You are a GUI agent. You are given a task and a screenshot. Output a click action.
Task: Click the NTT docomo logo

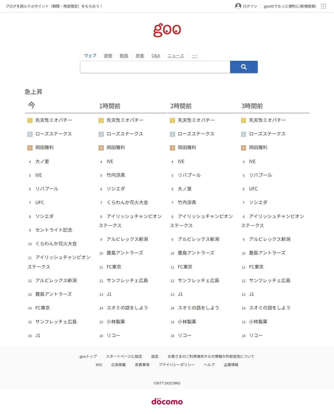point(167,401)
